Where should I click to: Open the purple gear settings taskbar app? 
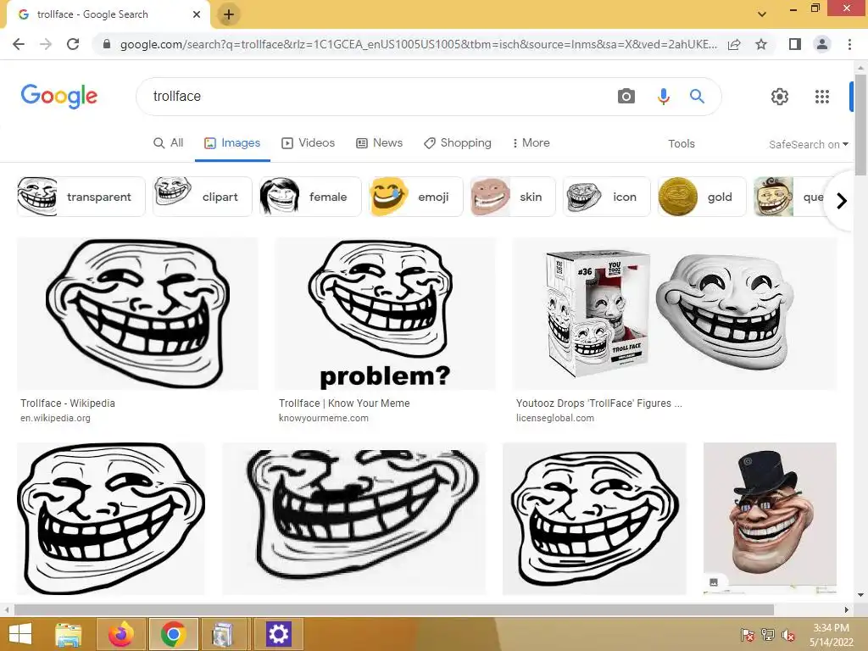click(x=278, y=634)
